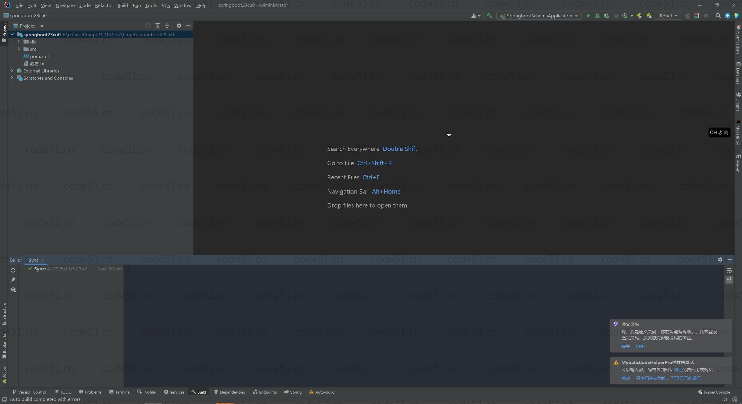
Task: Click the Collapse All icon in Project panel
Action: click(167, 26)
